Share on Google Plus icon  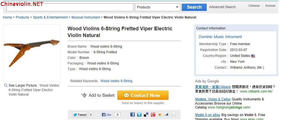(x=153, y=114)
